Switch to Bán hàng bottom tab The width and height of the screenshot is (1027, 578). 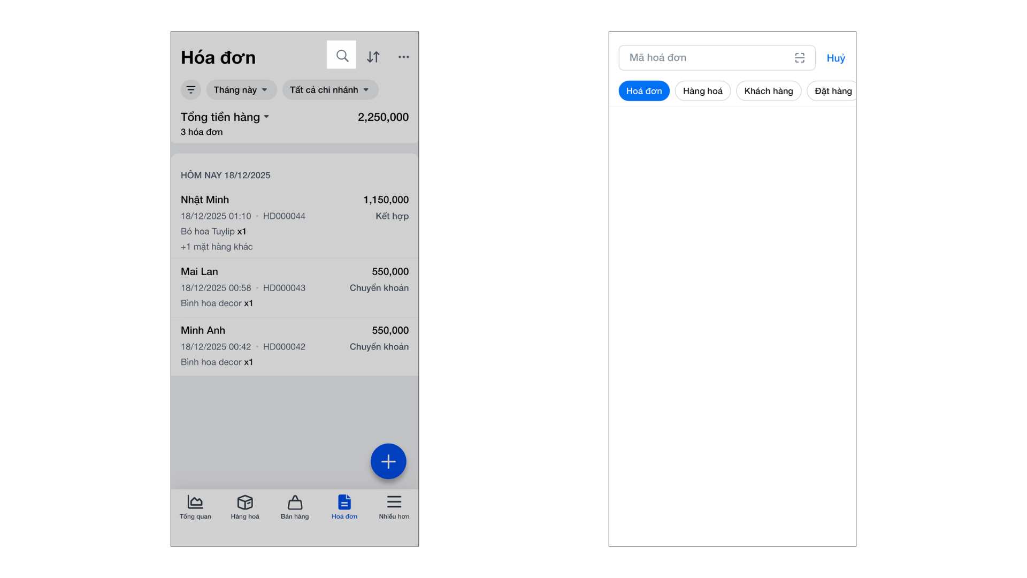tap(295, 507)
